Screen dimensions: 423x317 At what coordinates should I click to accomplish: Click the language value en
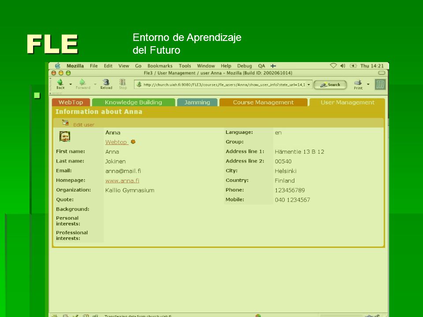(x=278, y=133)
